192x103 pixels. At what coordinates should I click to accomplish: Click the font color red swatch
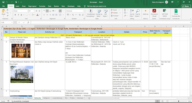(x=38, y=15)
